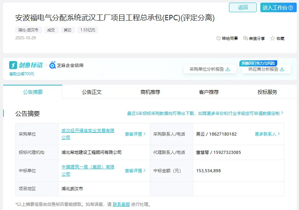Go to the 投标服务 tab

(x=267, y=92)
